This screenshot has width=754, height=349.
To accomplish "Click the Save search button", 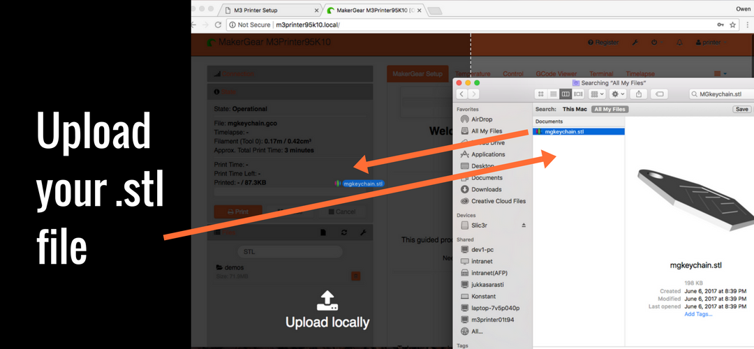I will [x=741, y=110].
